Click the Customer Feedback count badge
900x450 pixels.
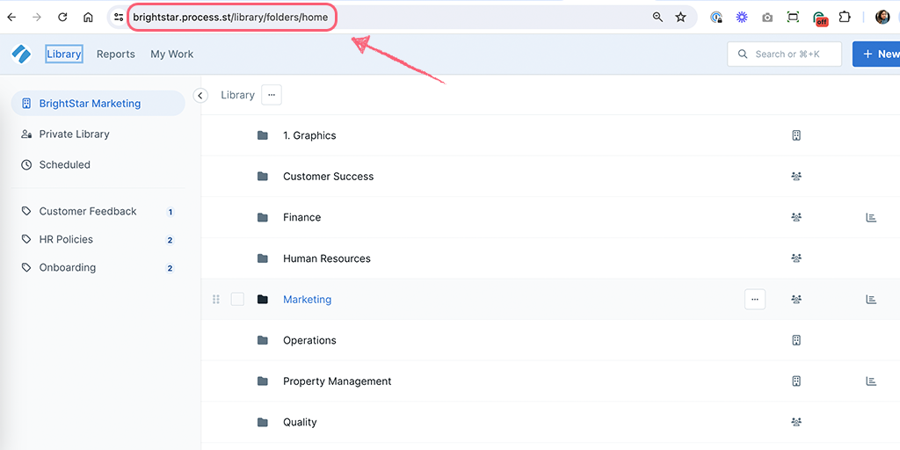point(170,212)
